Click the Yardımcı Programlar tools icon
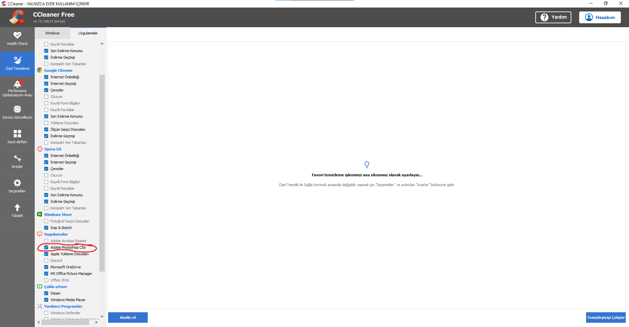The image size is (629, 327). (40, 306)
